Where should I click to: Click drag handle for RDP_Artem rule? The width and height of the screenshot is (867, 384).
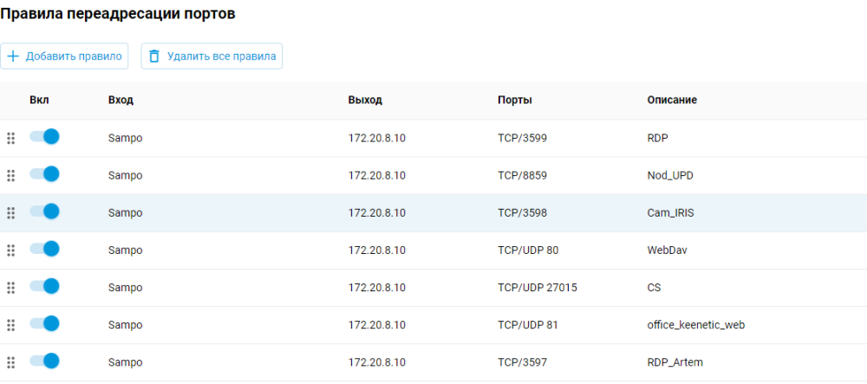point(11,362)
